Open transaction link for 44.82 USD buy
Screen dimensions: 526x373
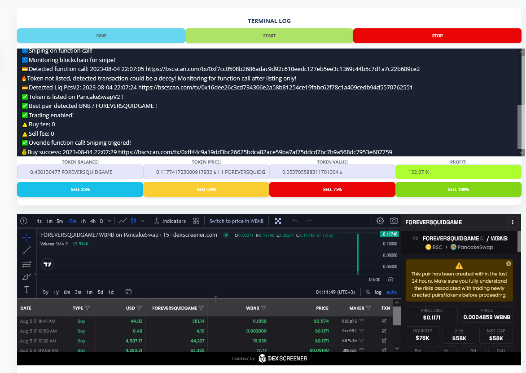(x=384, y=321)
